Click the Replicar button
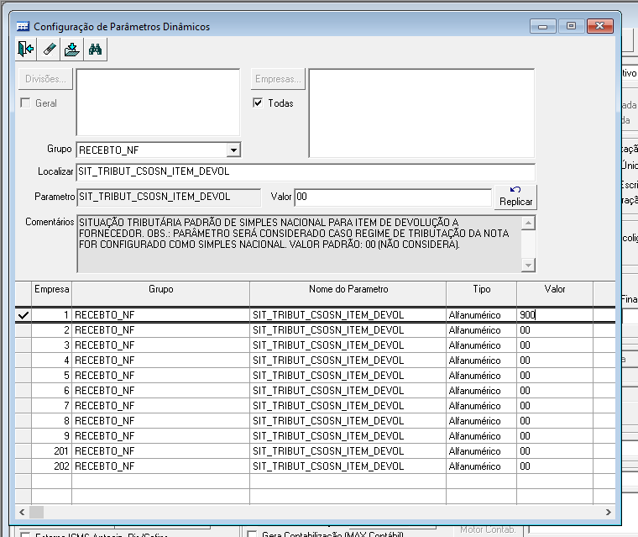 click(515, 197)
